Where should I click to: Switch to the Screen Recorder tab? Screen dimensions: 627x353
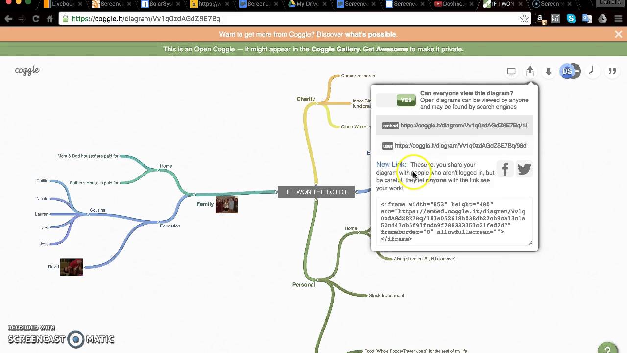(x=553, y=4)
